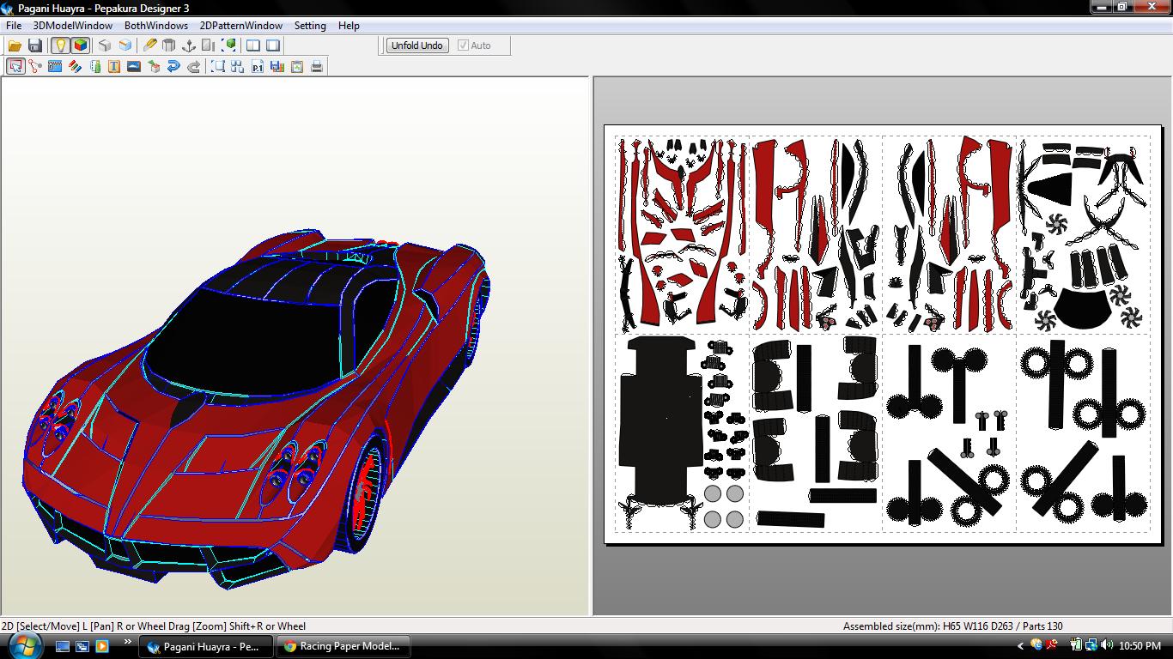
Task: Click the green cube with frame icon
Action: (229, 45)
